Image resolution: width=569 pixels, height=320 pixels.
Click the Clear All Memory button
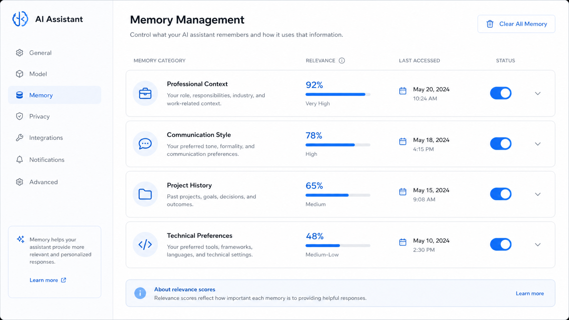pyautogui.click(x=516, y=24)
